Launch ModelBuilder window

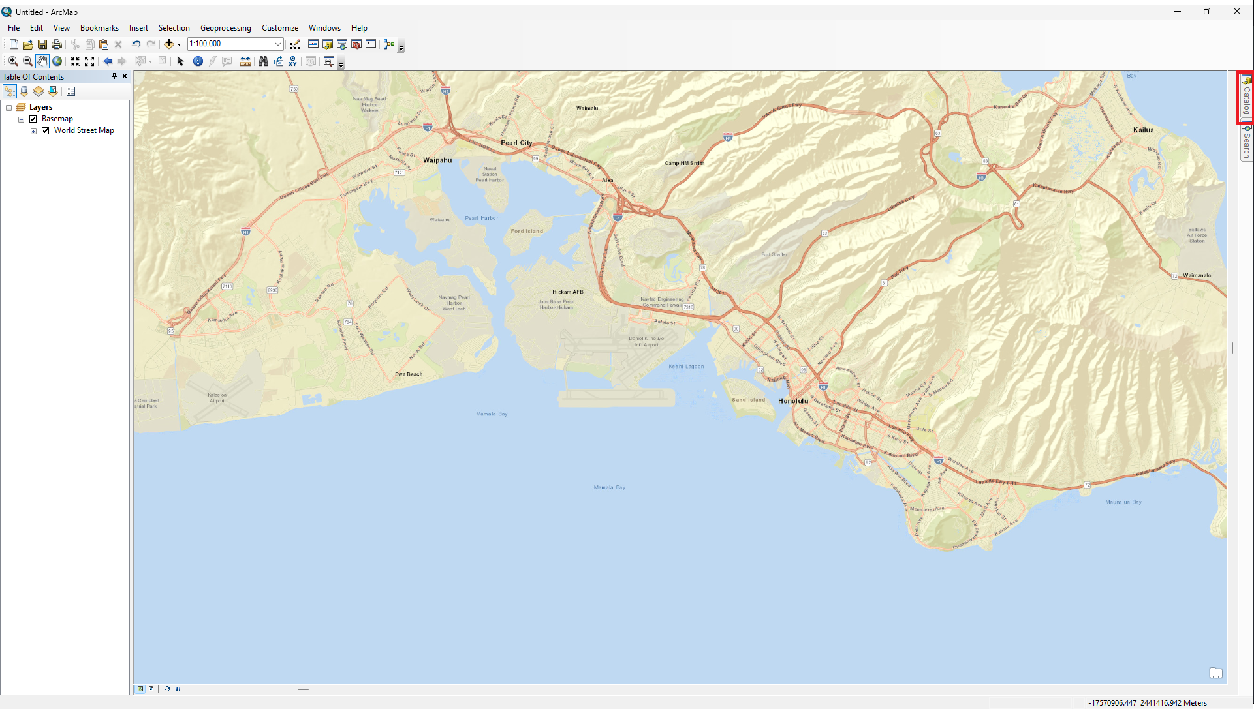tap(389, 44)
